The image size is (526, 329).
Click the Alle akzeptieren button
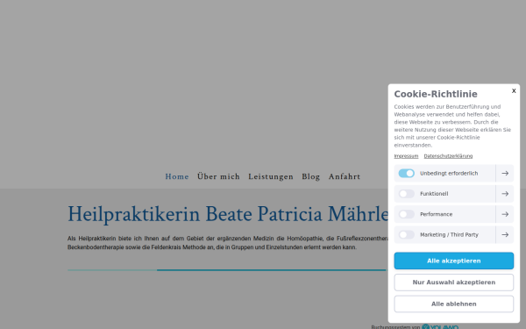tap(453, 261)
